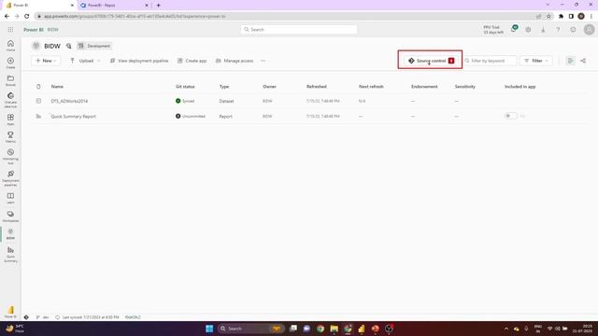The image size is (598, 336).
Task: Open Windows Start menu
Action: tap(209, 329)
